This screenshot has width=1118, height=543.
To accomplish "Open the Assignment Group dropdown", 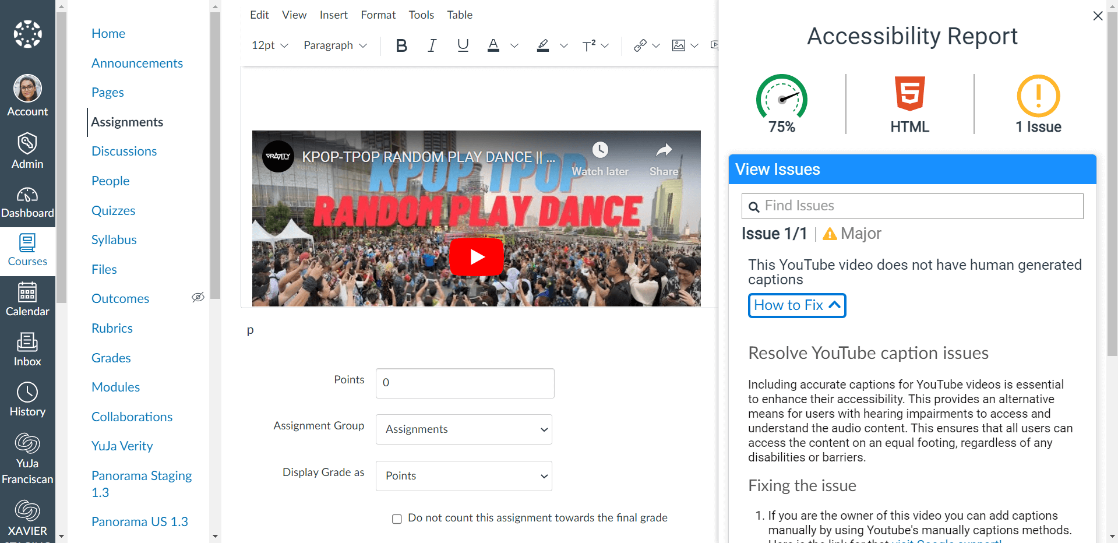I will (x=464, y=429).
